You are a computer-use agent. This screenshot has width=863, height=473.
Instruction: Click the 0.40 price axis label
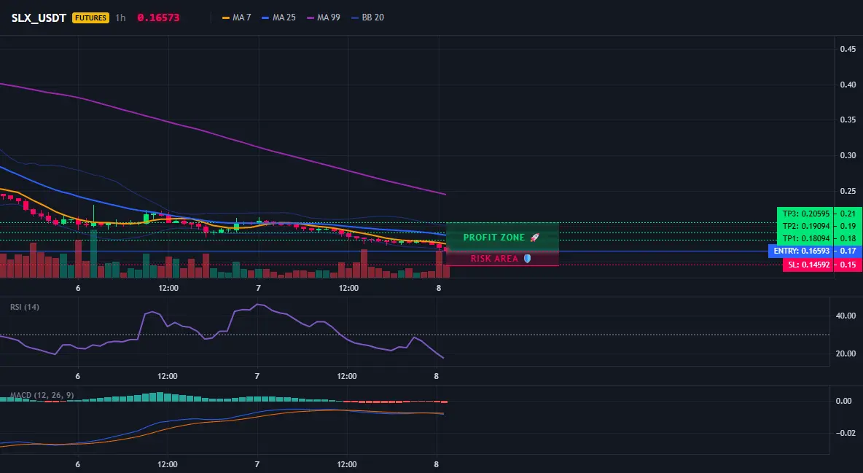coord(848,85)
